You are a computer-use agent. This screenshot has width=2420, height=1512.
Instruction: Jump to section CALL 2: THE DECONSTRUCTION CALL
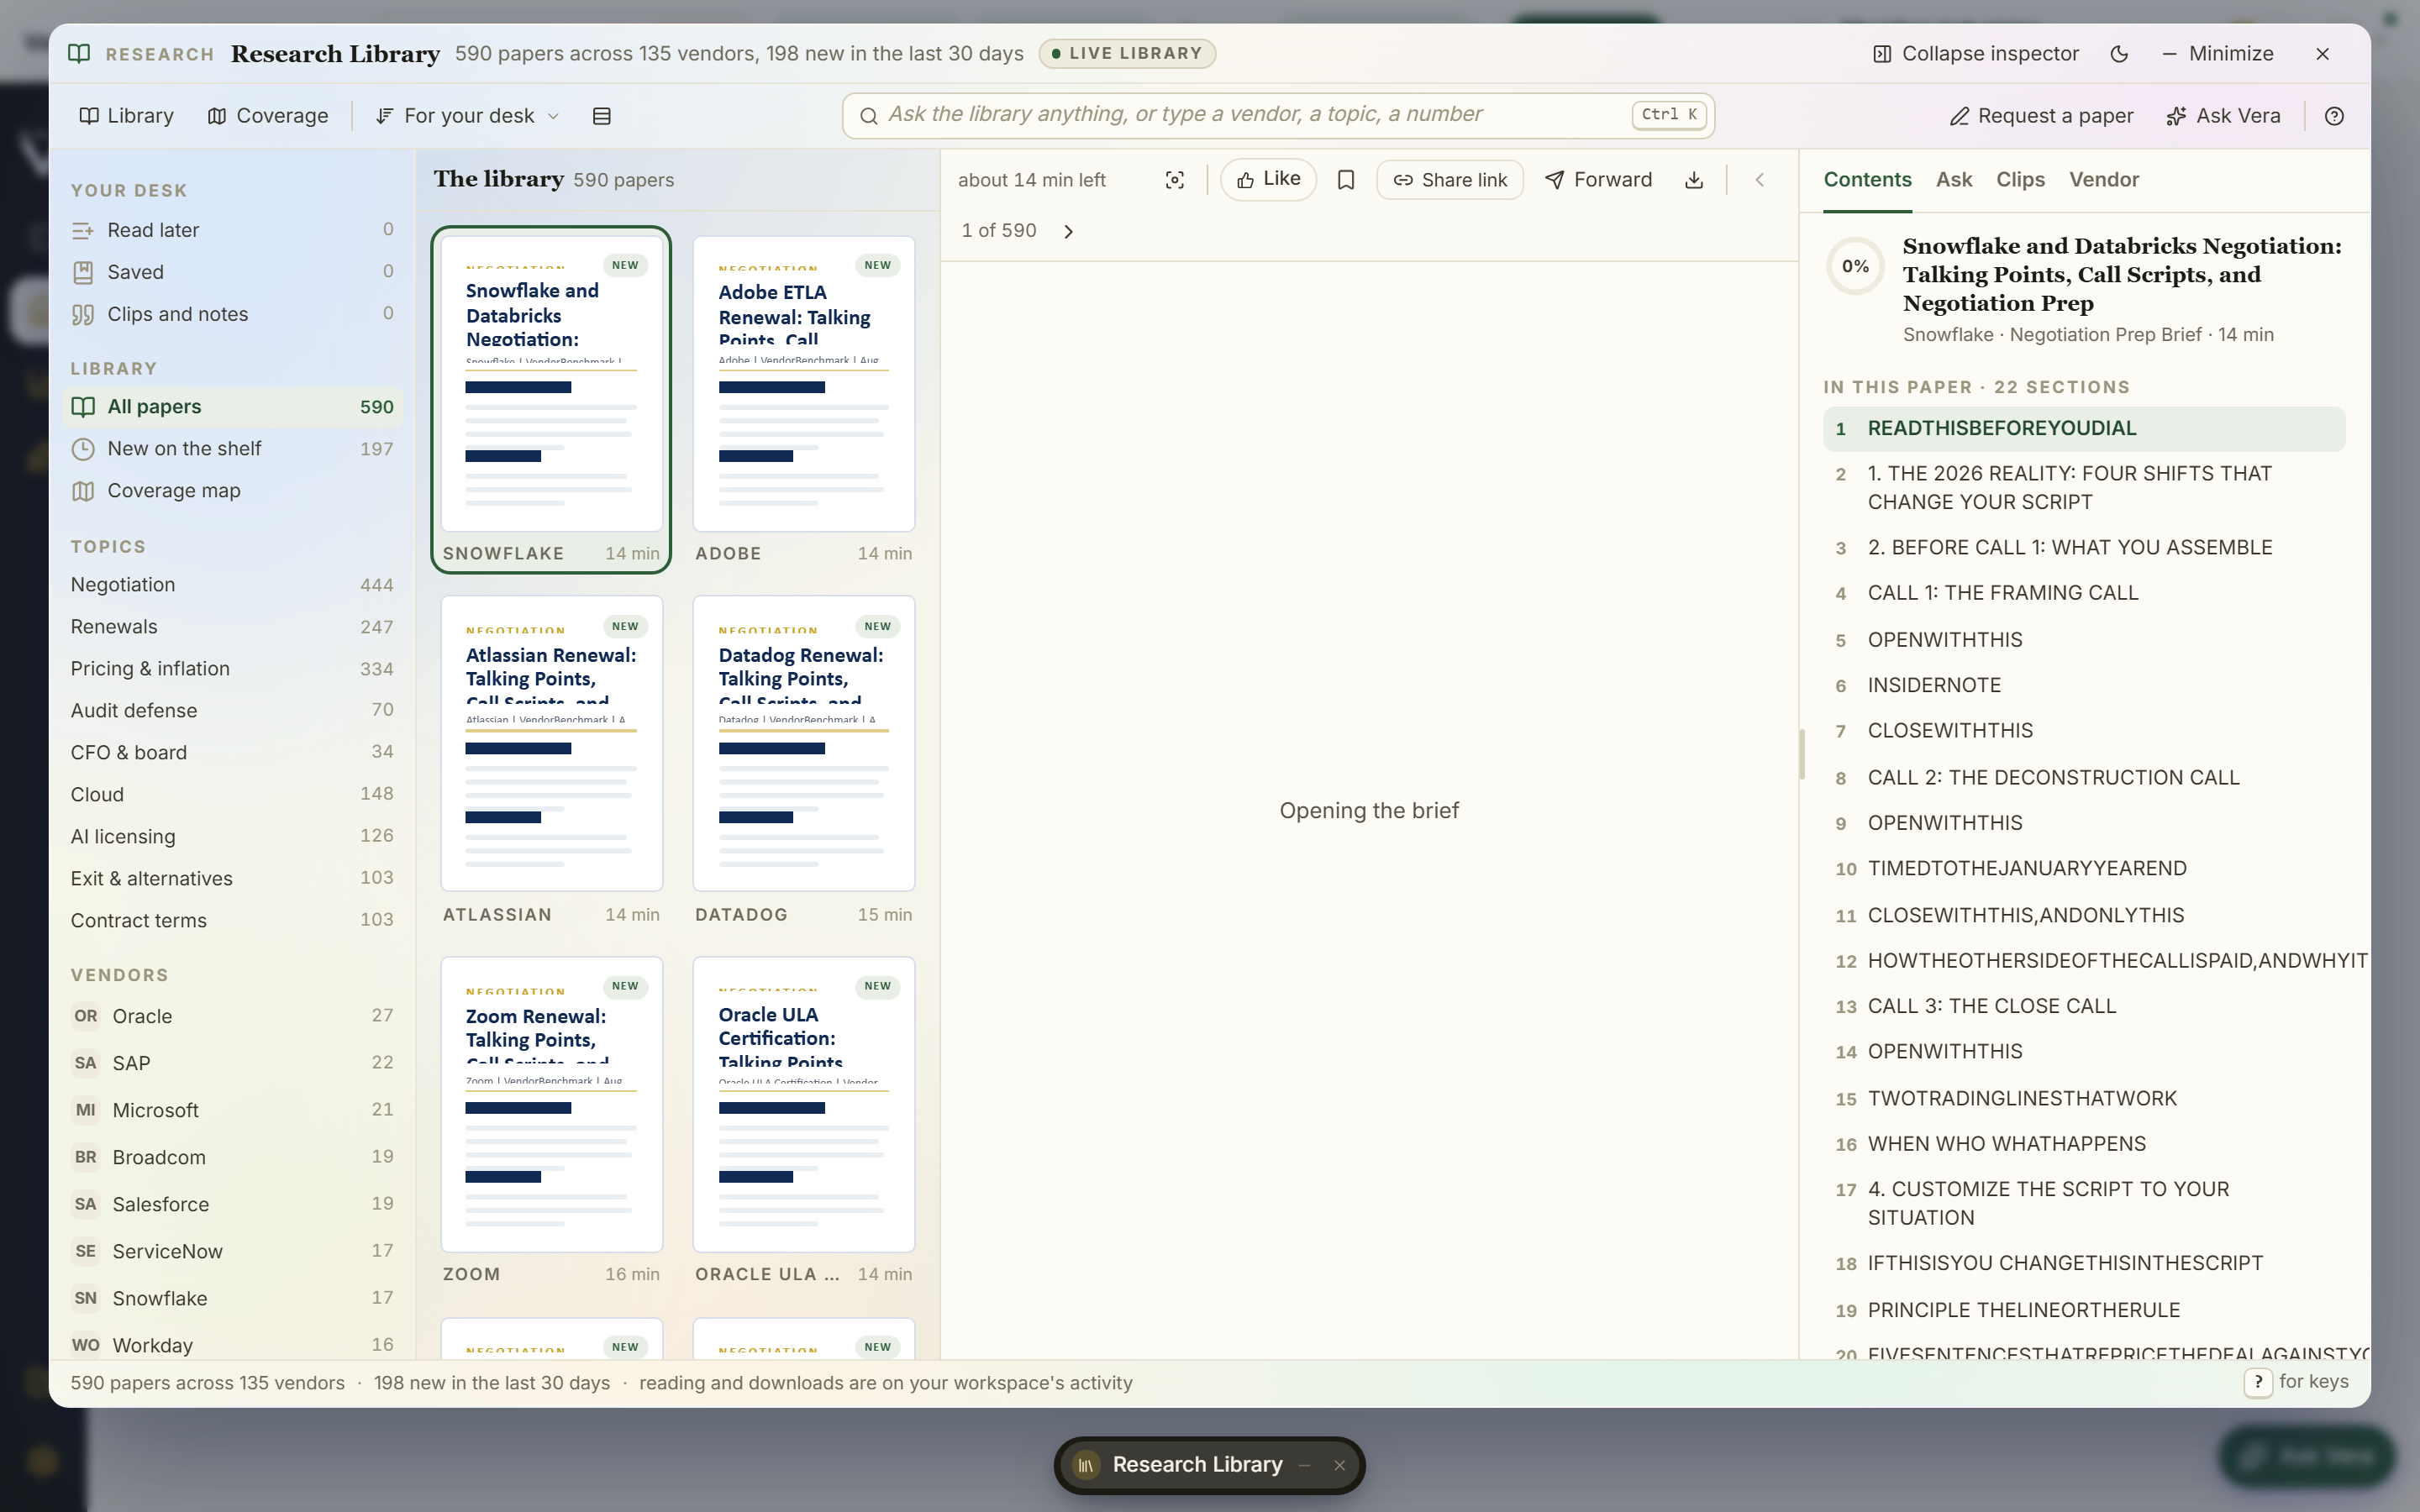(x=2084, y=778)
